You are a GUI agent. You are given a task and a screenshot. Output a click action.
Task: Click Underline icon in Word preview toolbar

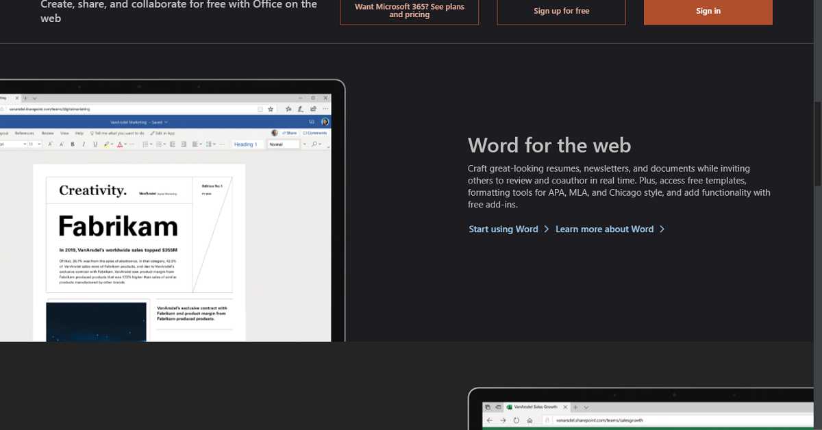tap(95, 144)
